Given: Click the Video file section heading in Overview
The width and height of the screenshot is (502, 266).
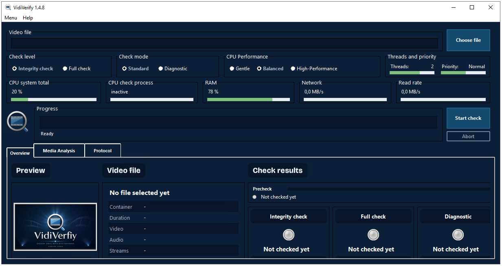Looking at the screenshot, I should point(124,171).
